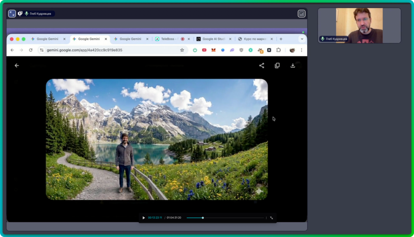This screenshot has width=414, height=237.
Task: Open the dark X extension icon
Action: (x=269, y=50)
